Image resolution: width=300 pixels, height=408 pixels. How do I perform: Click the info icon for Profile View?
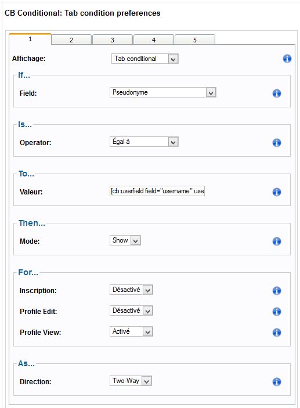tap(277, 333)
